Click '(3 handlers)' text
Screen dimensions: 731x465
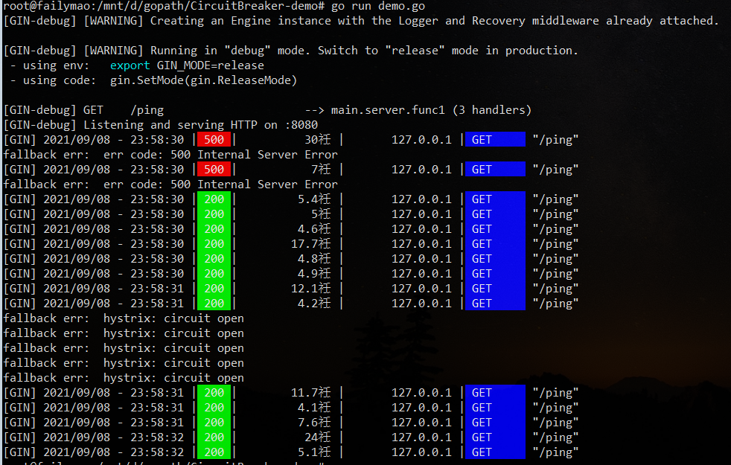[x=492, y=110]
